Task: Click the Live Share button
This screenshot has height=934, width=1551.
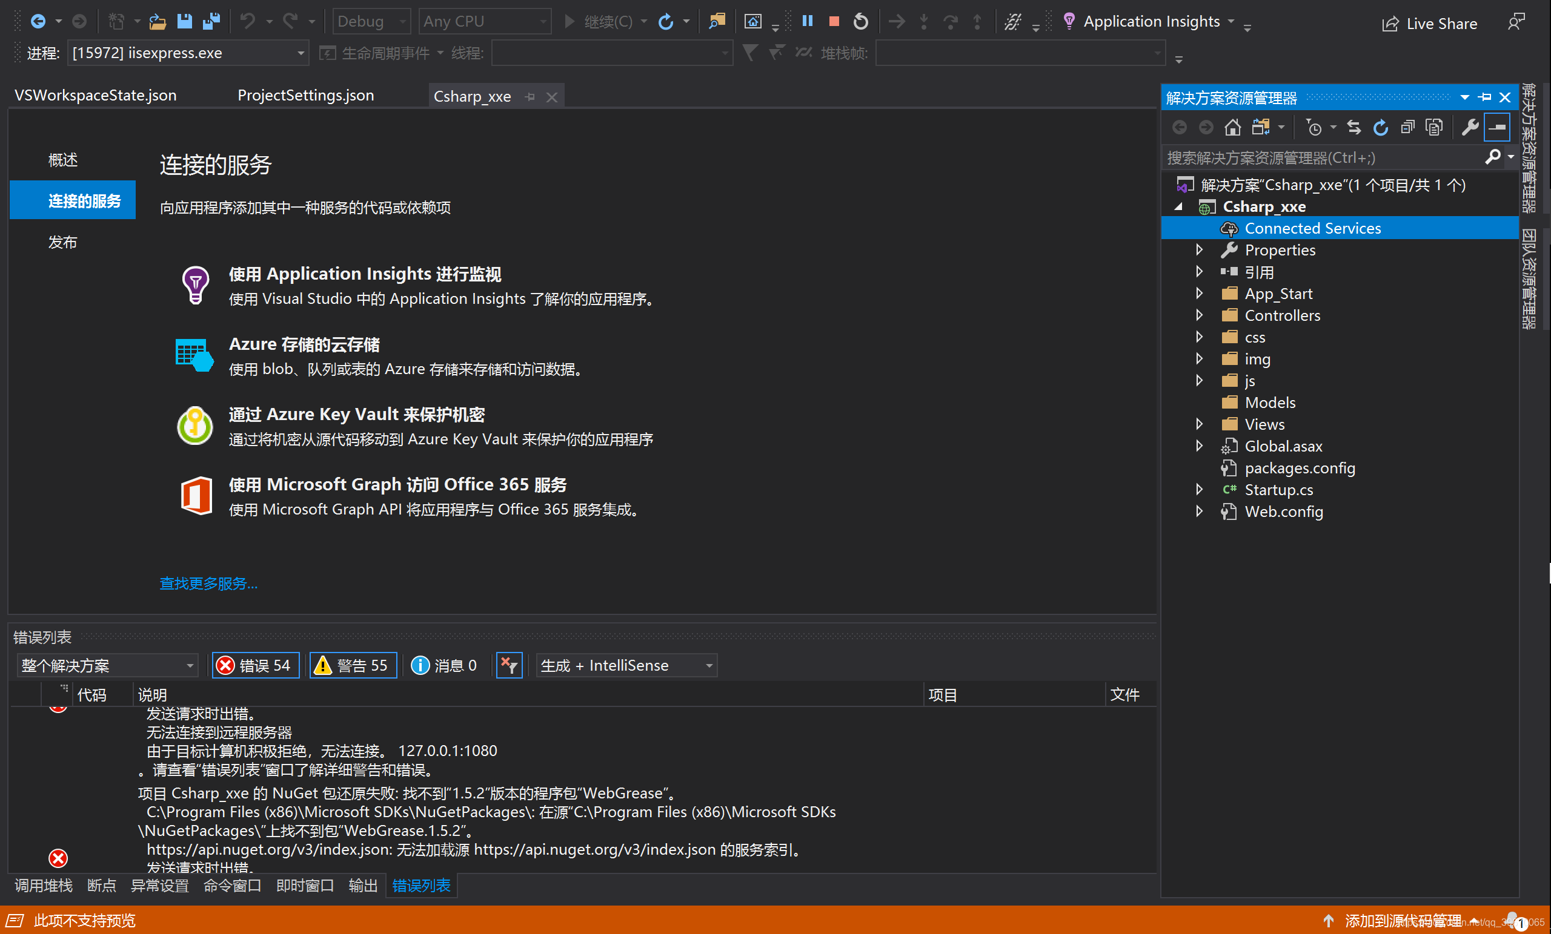Action: point(1429,24)
